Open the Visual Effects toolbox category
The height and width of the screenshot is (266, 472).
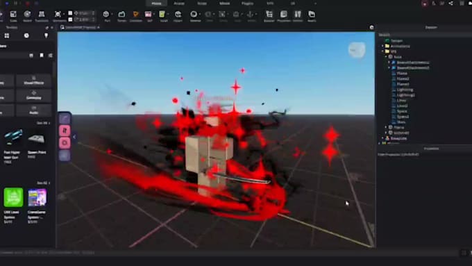pyautogui.click(x=34, y=81)
